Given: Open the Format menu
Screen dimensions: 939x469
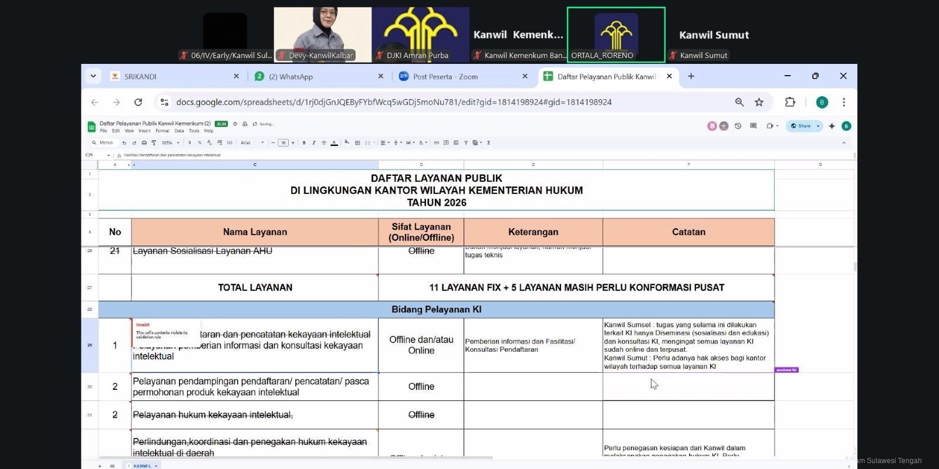Looking at the screenshot, I should pos(162,131).
